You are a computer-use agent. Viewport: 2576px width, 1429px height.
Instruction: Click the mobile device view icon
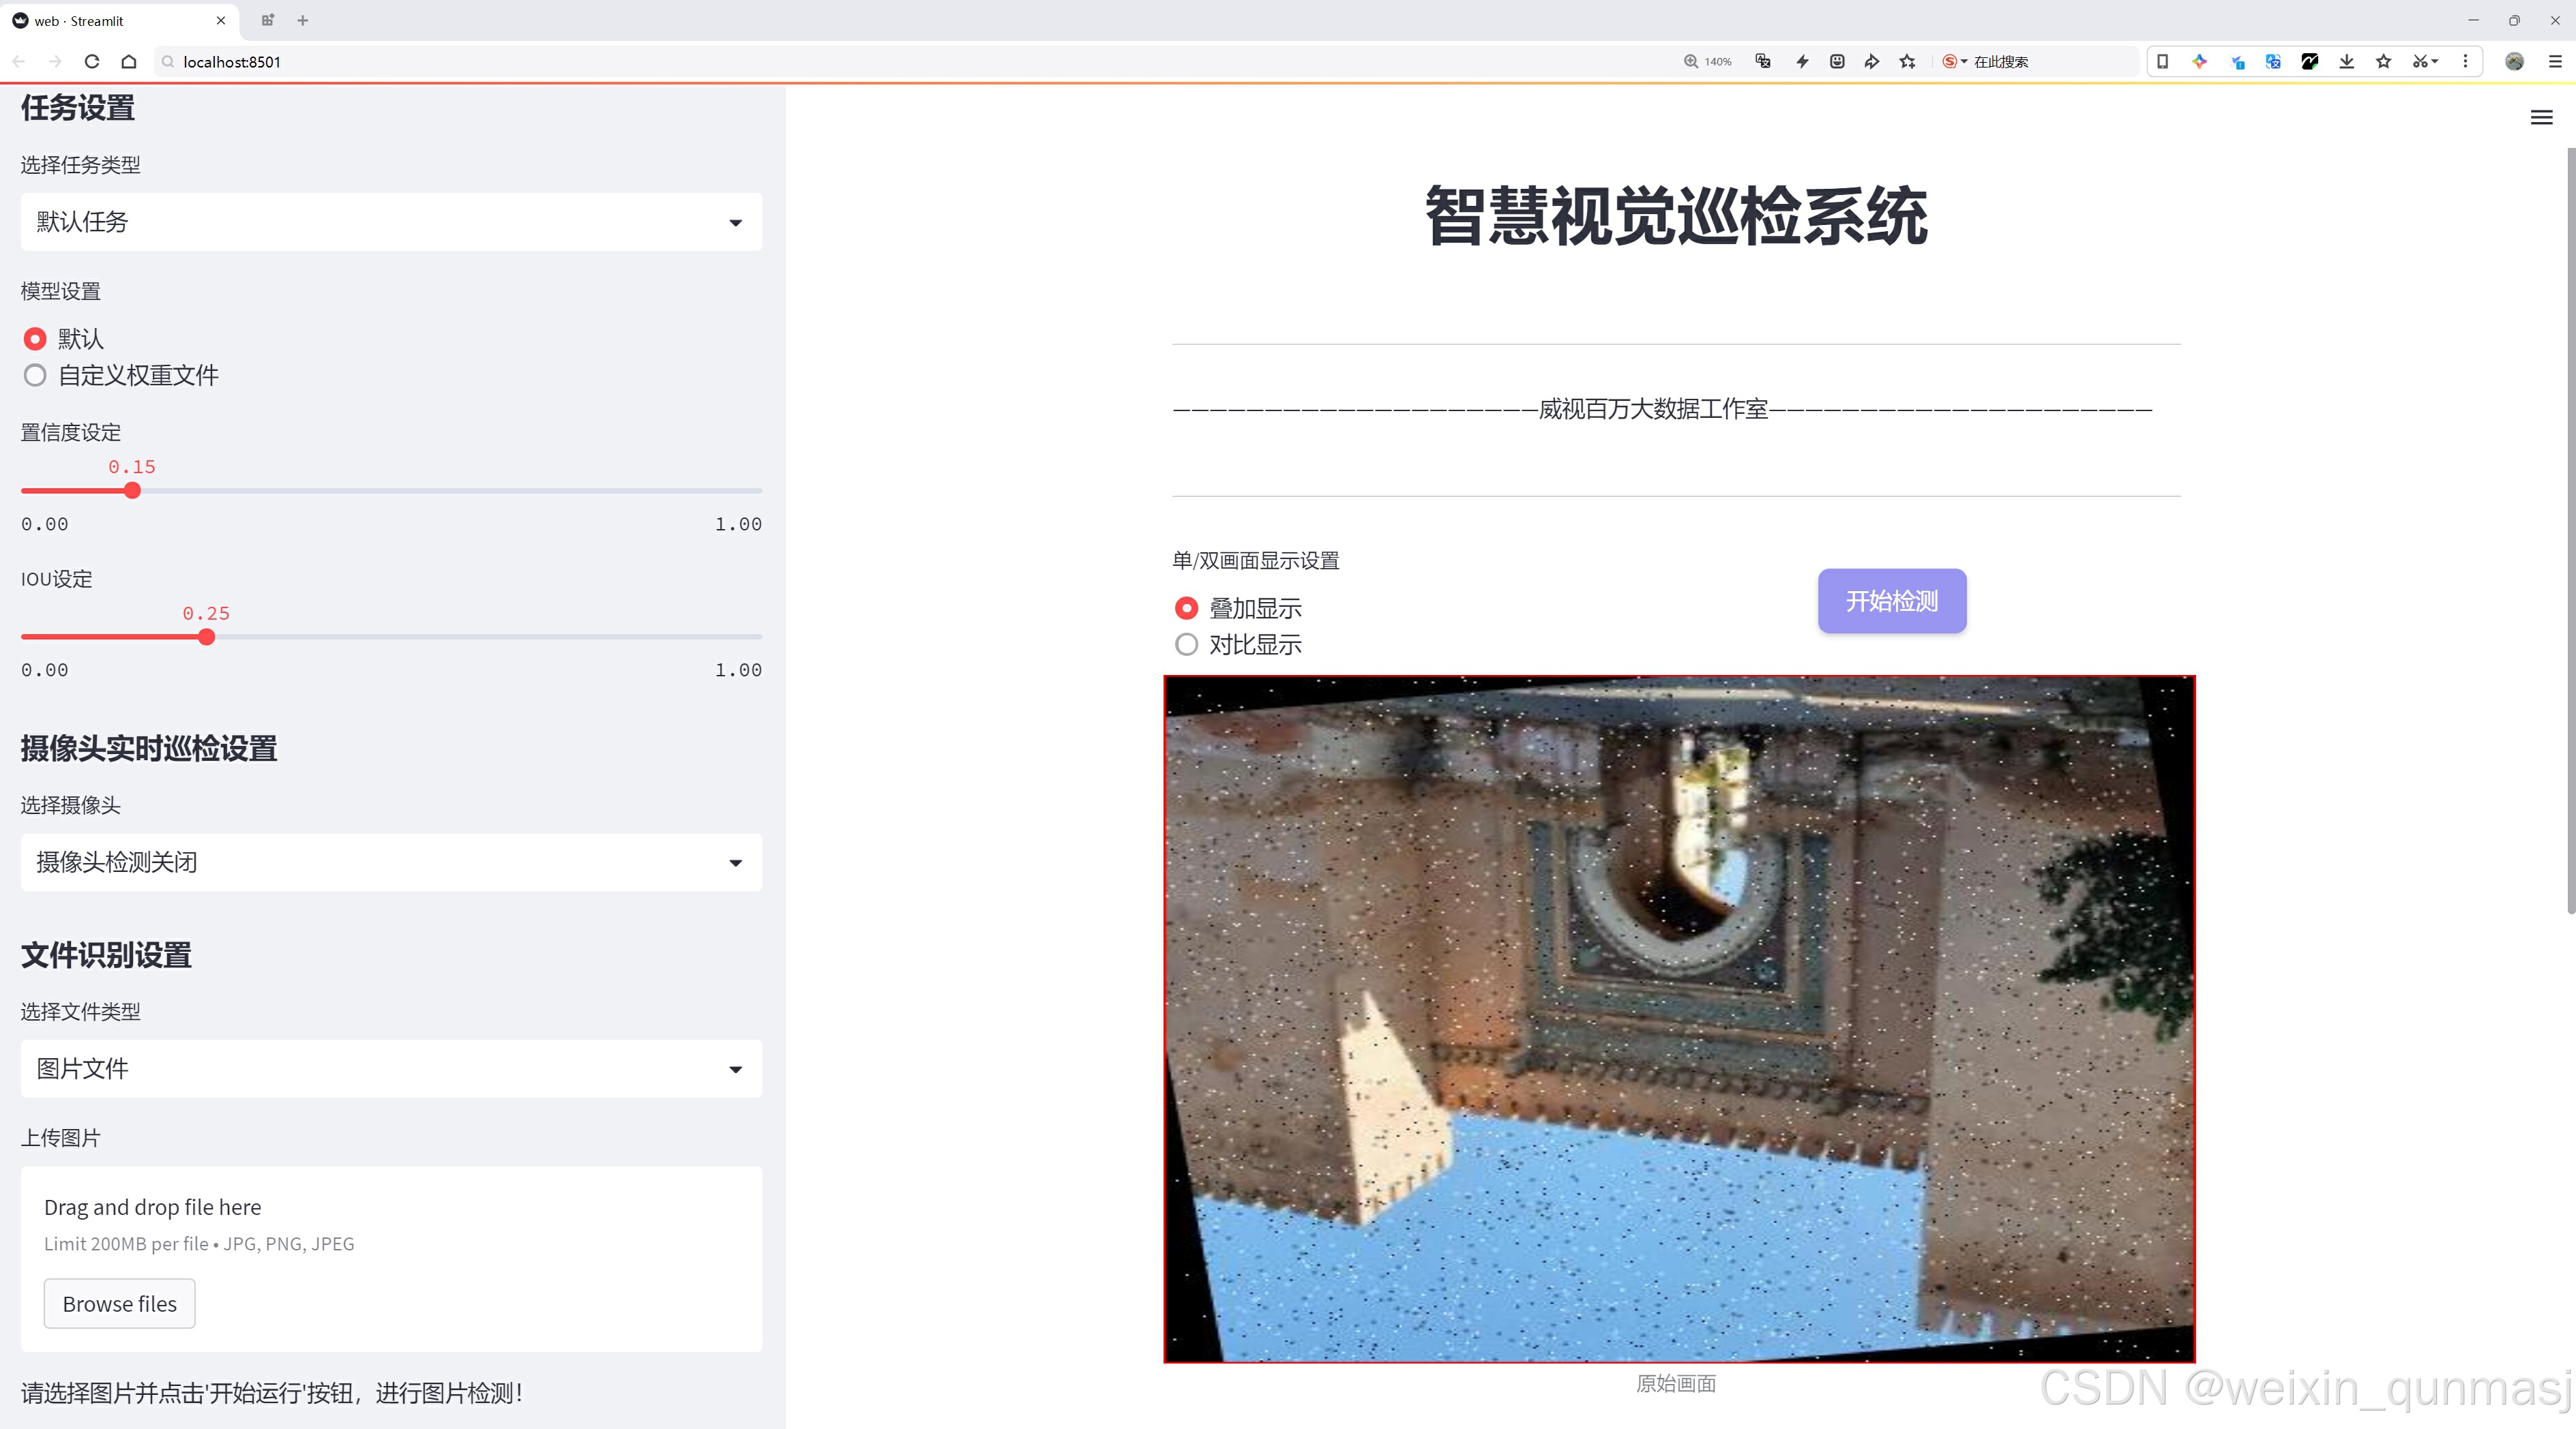click(2162, 61)
